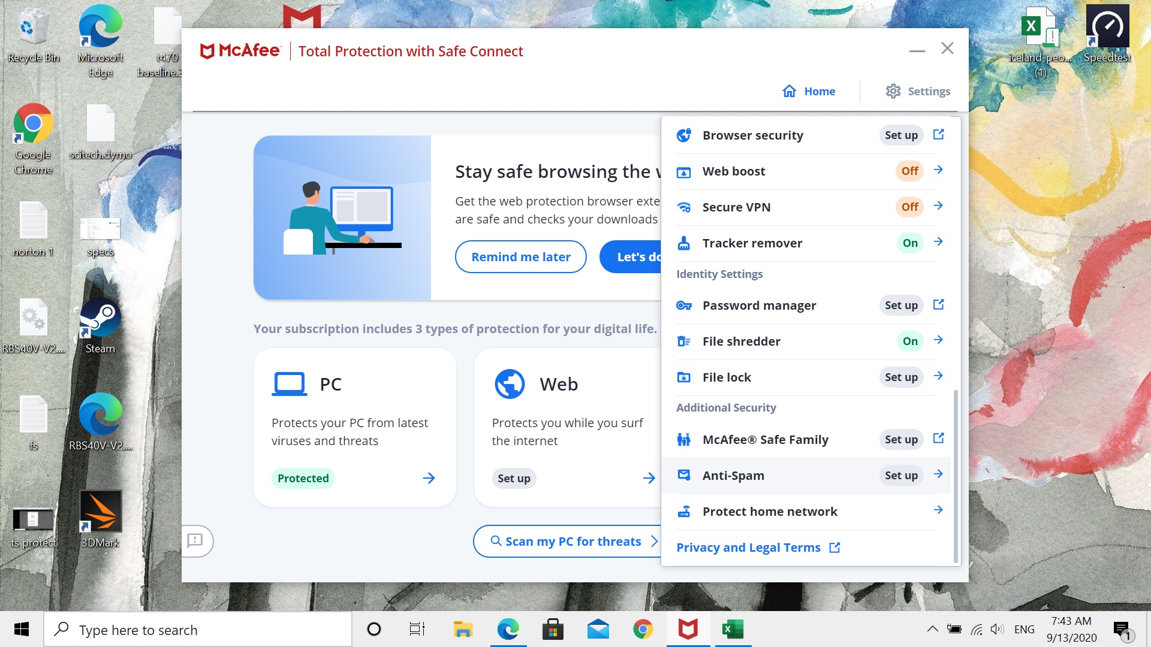Screen dimensions: 1151x647
Task: Open Steam desktop shortcut
Action: 100,326
